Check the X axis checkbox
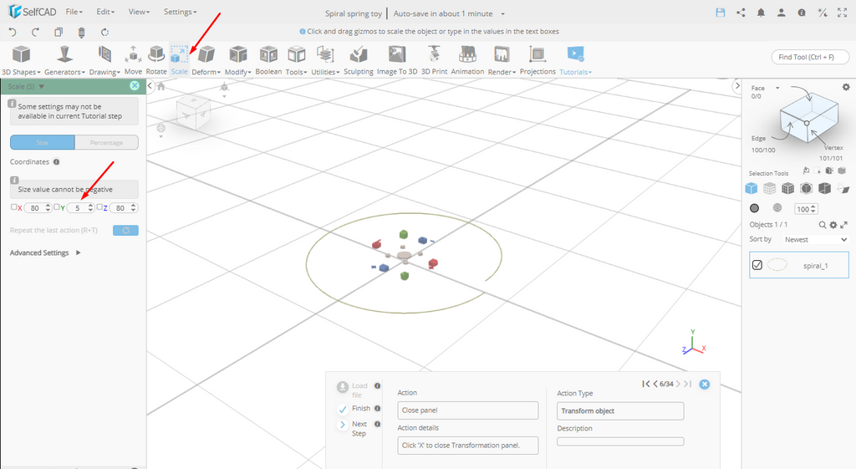This screenshot has height=469, width=856. tap(14, 207)
